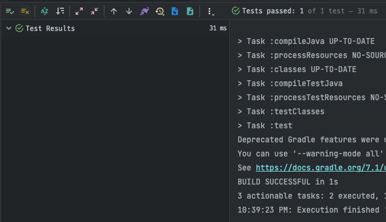Toggle Show Passed tests filter
The height and width of the screenshot is (222, 386).
click(x=10, y=11)
